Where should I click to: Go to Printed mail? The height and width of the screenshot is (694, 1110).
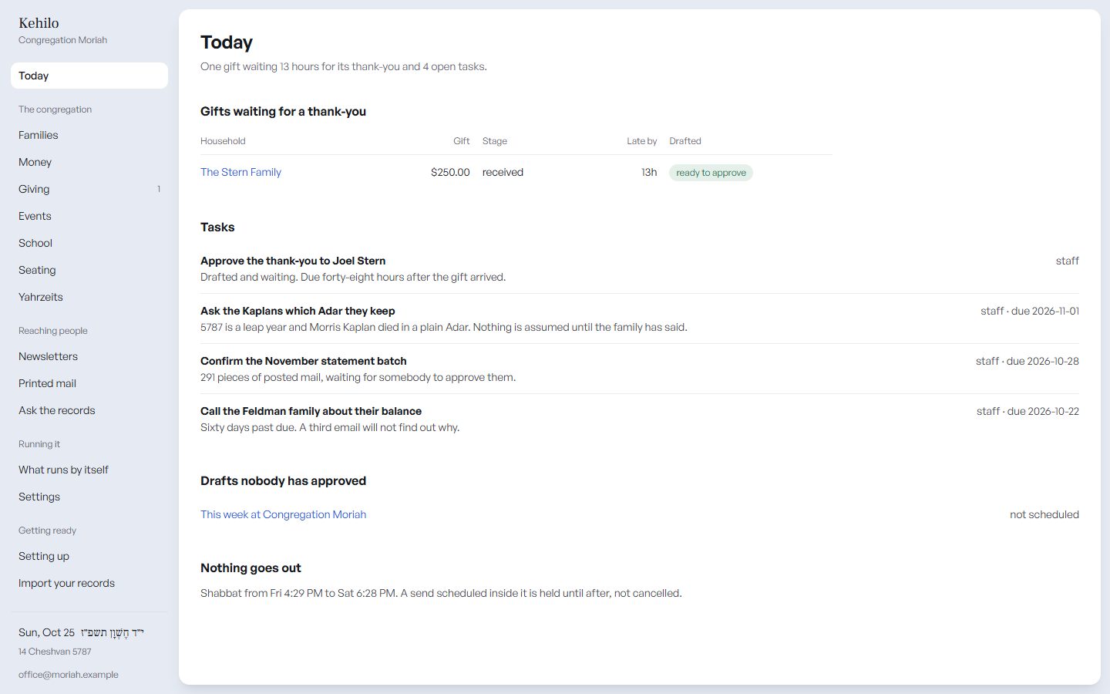pos(89,383)
